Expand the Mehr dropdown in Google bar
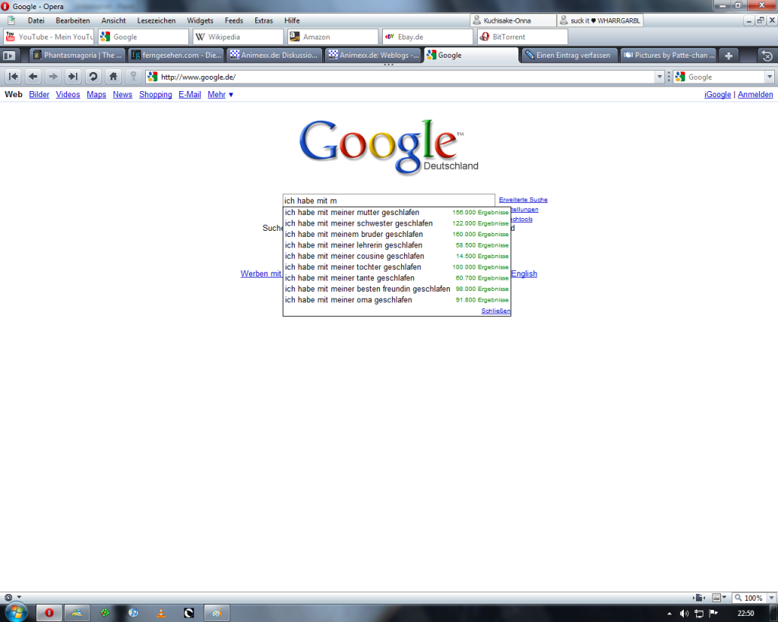 (220, 95)
